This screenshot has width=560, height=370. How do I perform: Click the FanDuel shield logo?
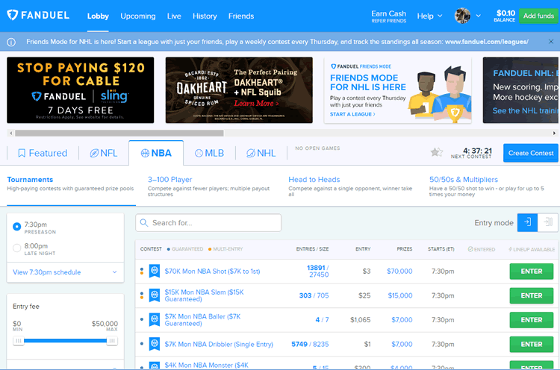coord(13,15)
